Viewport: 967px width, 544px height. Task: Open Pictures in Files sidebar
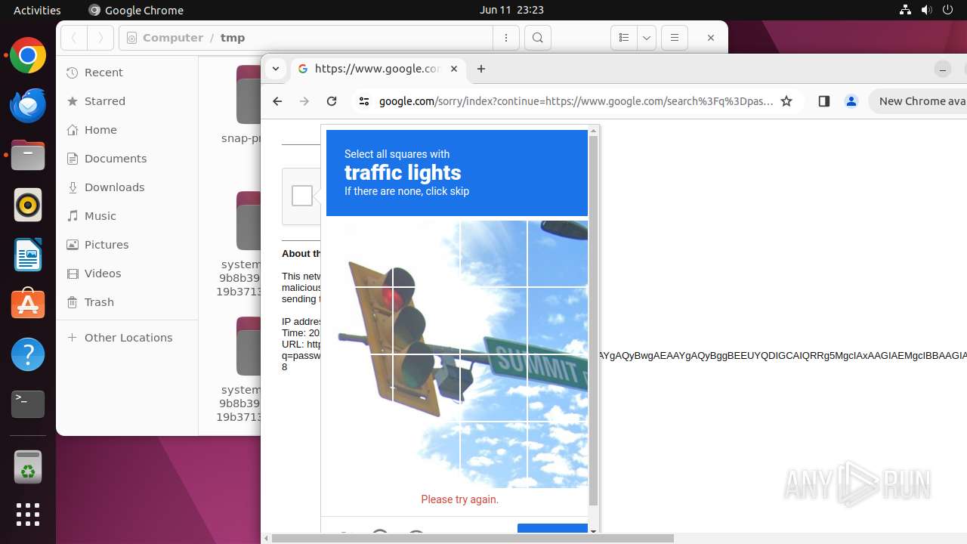point(127,245)
